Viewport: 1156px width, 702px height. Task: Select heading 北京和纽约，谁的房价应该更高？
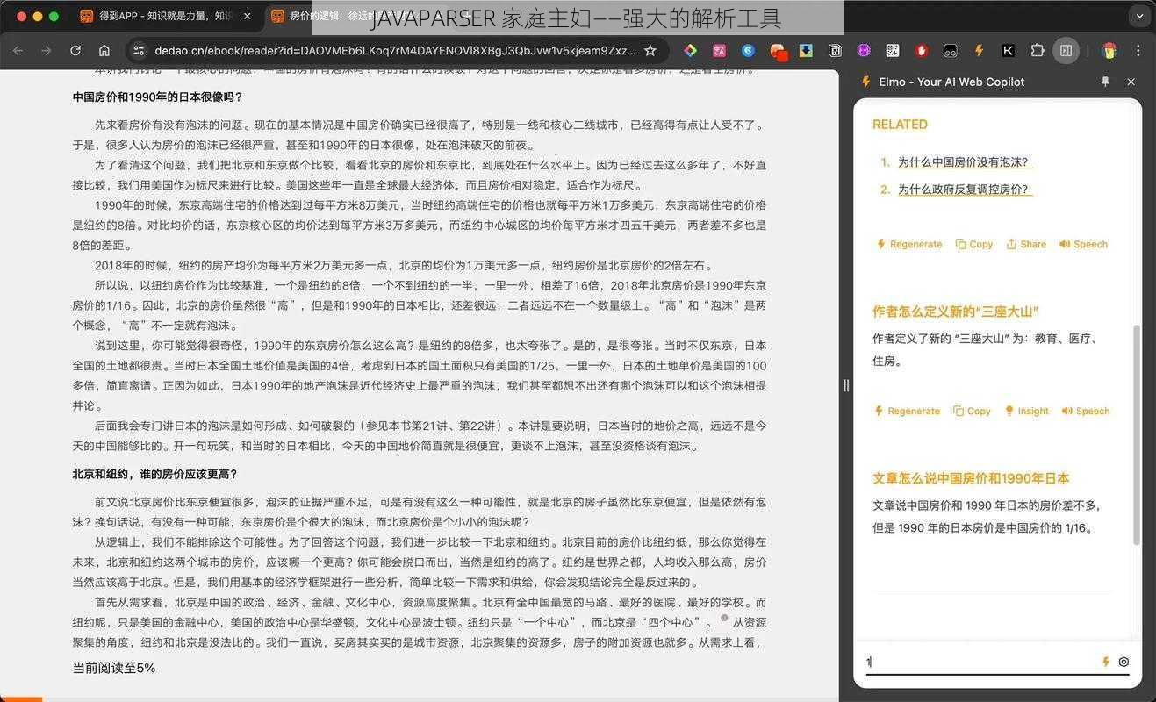154,474
